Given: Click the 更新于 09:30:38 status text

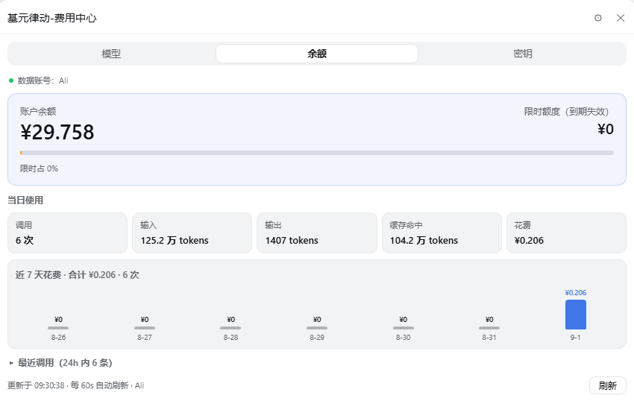Looking at the screenshot, I should point(75,385).
